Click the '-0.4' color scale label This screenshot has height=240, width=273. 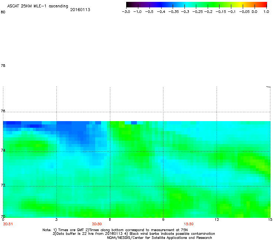[161, 12]
